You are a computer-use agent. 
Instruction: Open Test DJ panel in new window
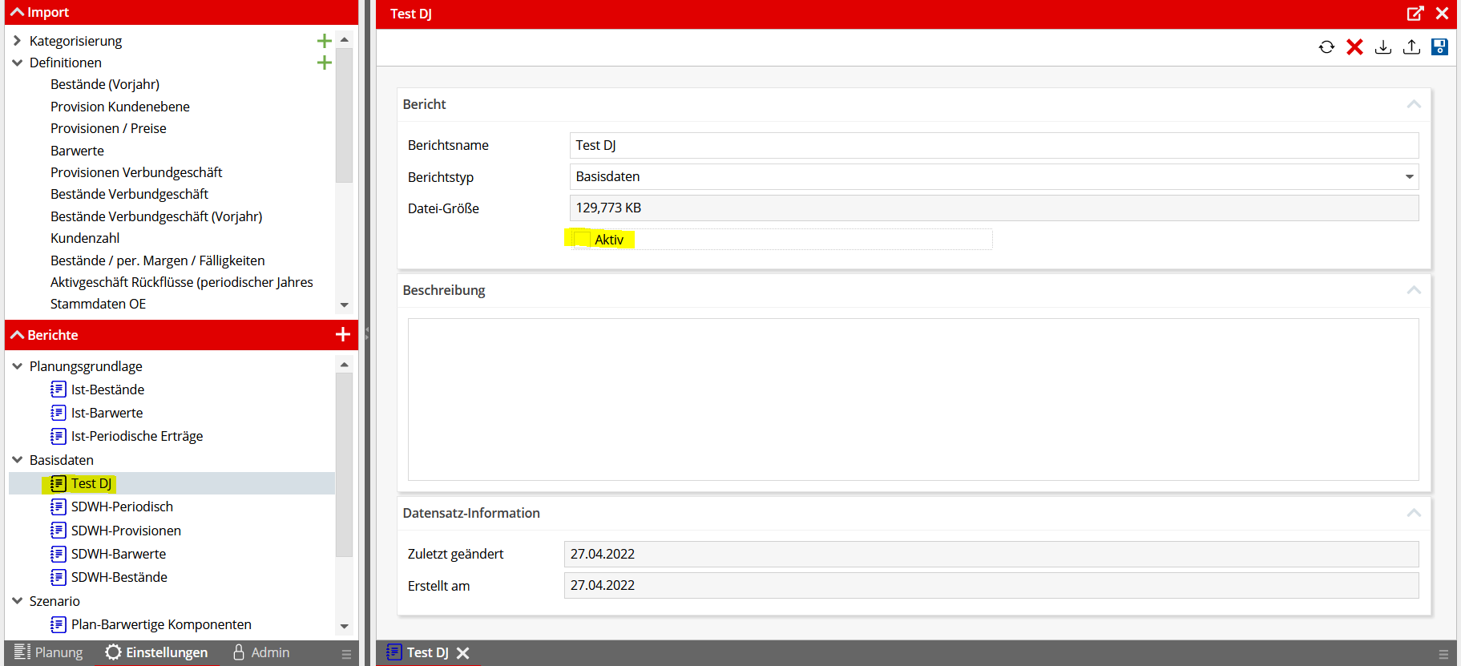pyautogui.click(x=1415, y=14)
